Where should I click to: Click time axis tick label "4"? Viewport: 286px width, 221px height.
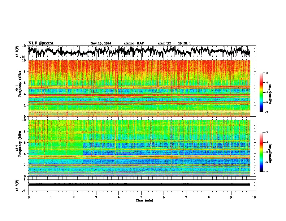coord(119,197)
